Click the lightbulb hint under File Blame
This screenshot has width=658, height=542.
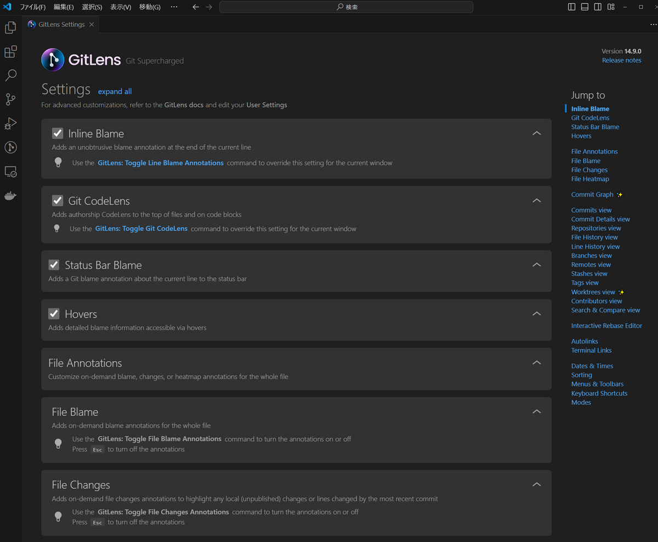coord(58,444)
